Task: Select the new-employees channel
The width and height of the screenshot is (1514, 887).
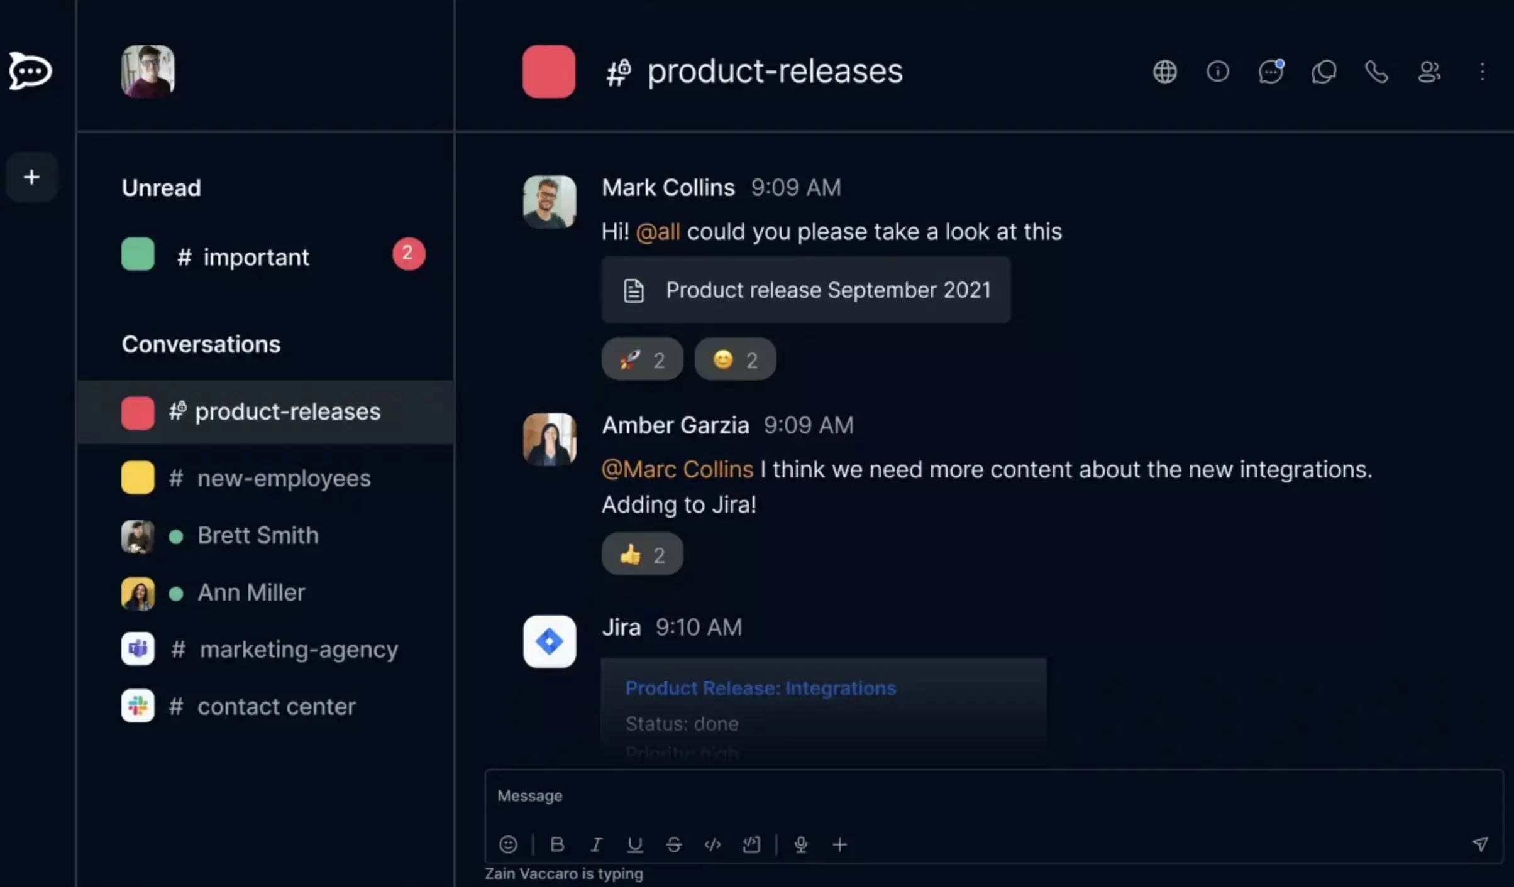Action: [265, 478]
